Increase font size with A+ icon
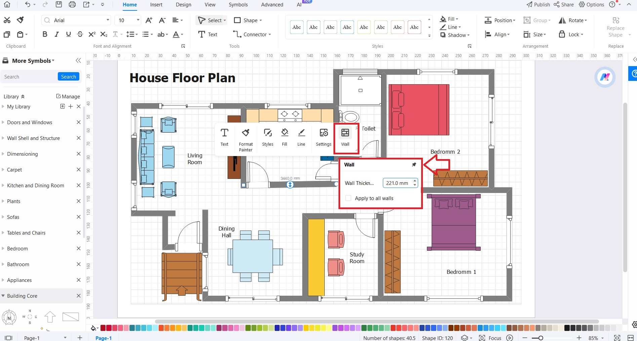Image resolution: width=637 pixels, height=341 pixels. pyautogui.click(x=149, y=20)
